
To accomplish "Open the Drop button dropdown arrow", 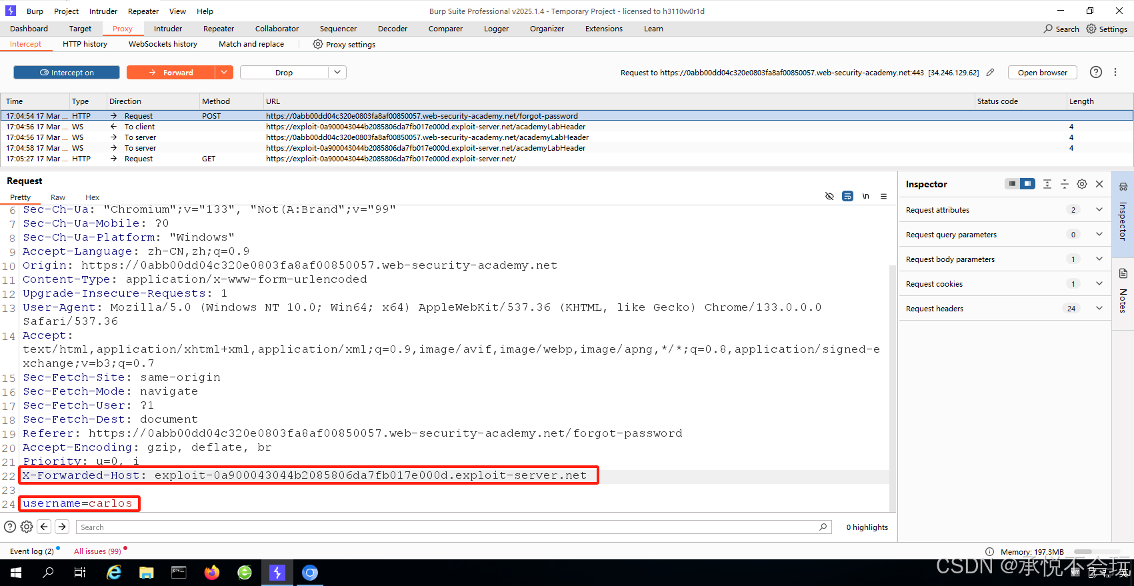I will 337,73.
